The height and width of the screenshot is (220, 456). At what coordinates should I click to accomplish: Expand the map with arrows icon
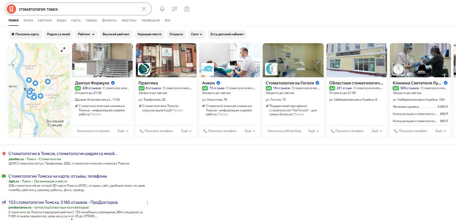pyautogui.click(x=63, y=50)
